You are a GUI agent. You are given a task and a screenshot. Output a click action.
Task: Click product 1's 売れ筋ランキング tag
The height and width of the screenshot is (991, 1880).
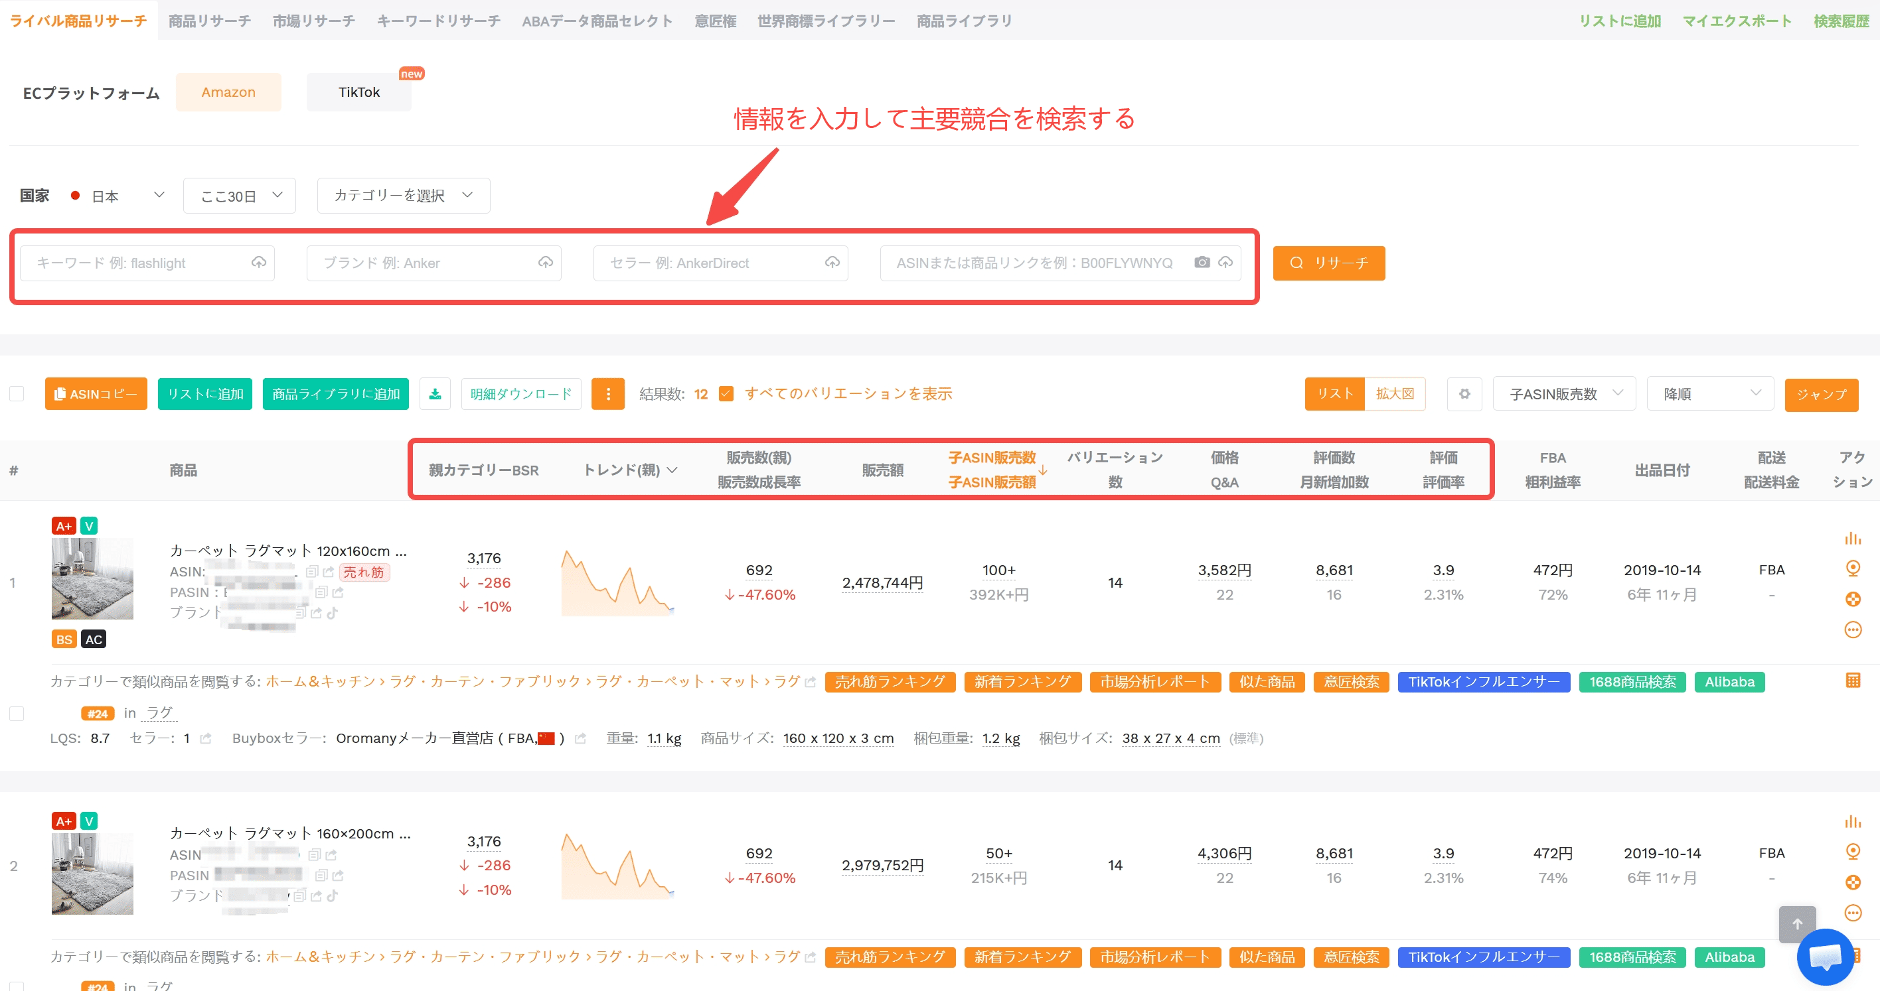coord(890,681)
